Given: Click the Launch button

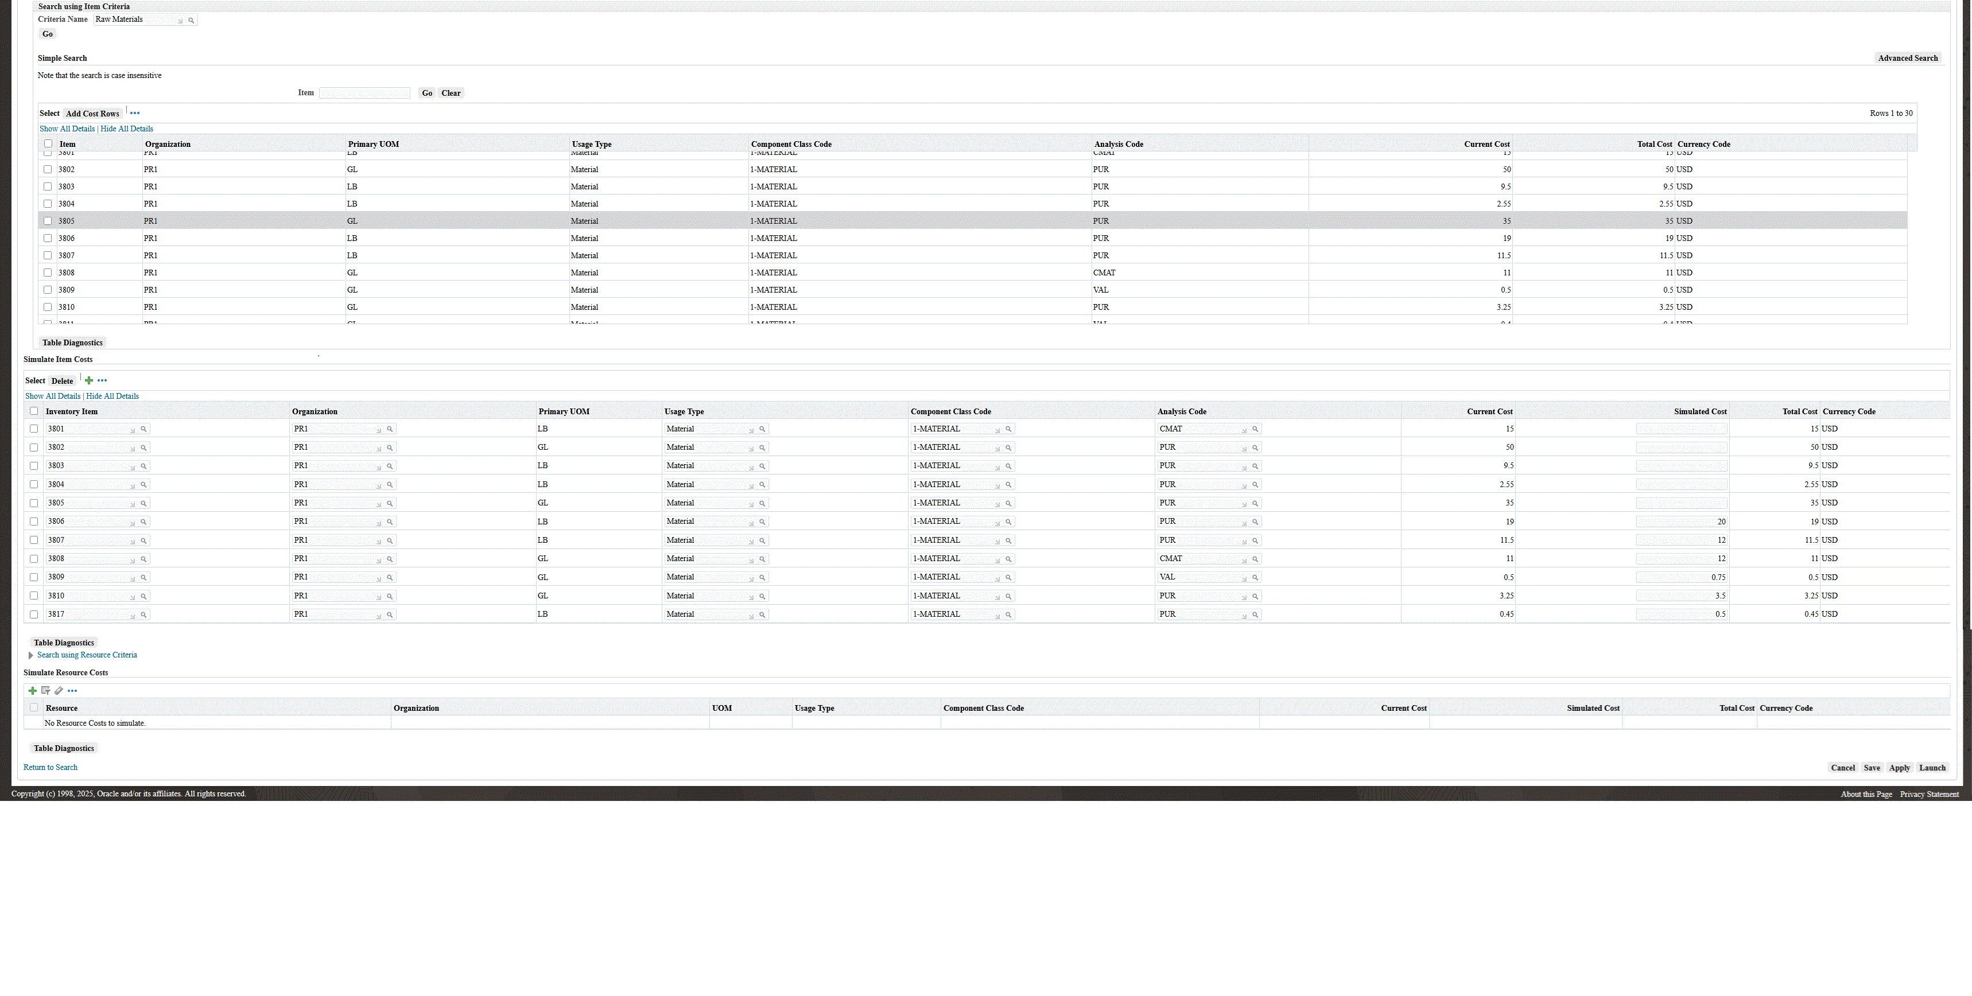Looking at the screenshot, I should (1931, 768).
